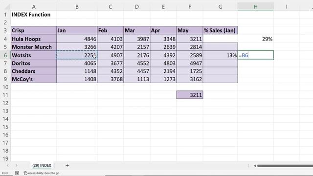
Task: Click Cheddars Mar value 4457
Action: (137, 71)
